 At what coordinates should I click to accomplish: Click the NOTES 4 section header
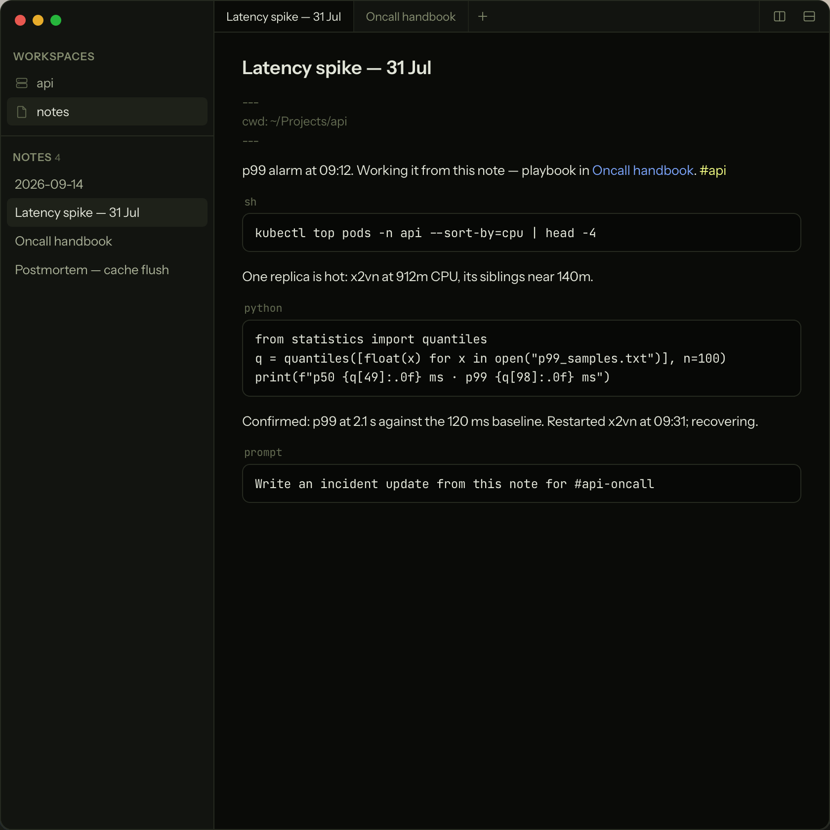tap(37, 157)
